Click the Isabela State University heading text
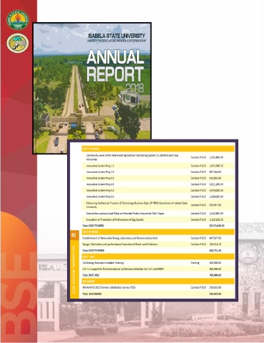Image resolution: width=264 pixels, height=343 pixels. tap(116, 36)
